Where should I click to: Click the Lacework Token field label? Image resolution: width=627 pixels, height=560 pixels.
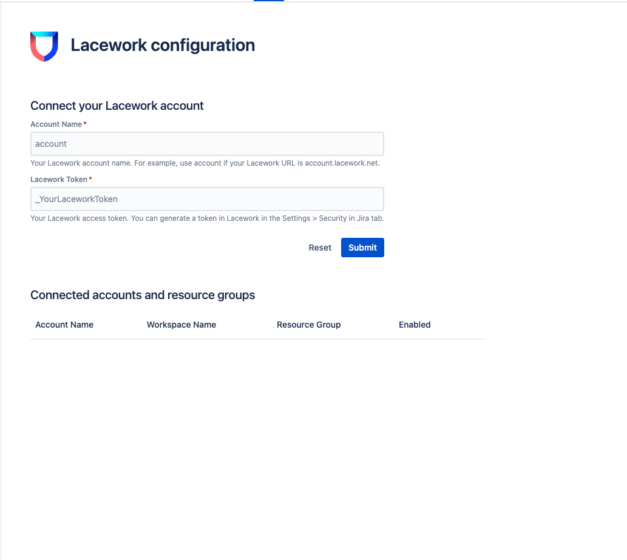pyautogui.click(x=59, y=180)
